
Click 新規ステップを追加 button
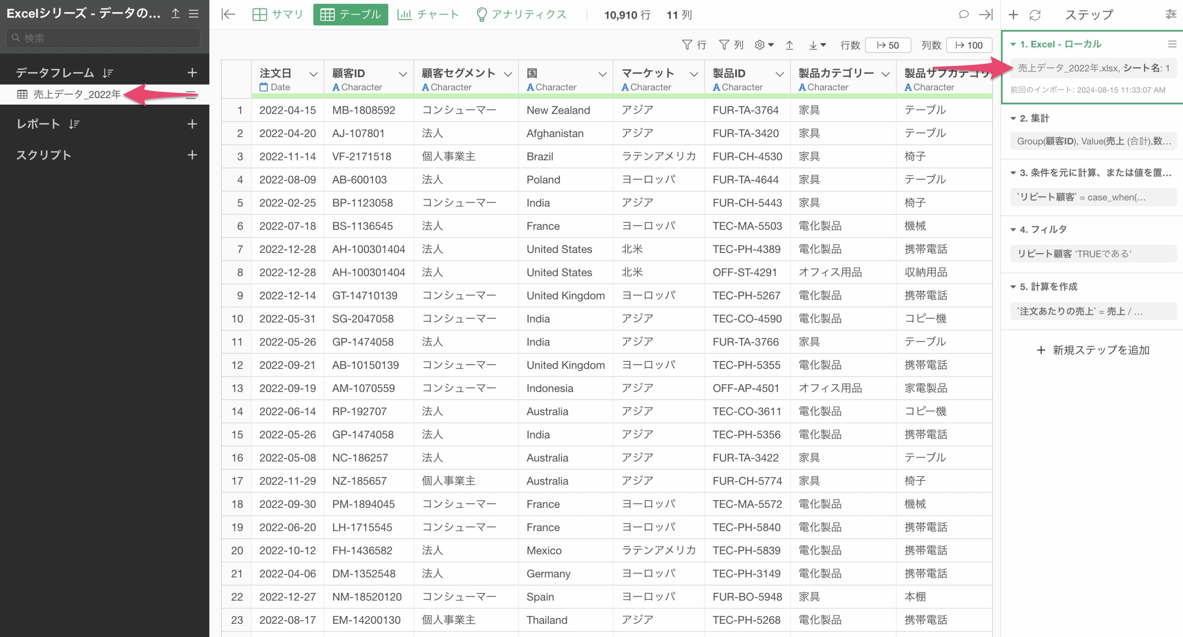(x=1092, y=351)
